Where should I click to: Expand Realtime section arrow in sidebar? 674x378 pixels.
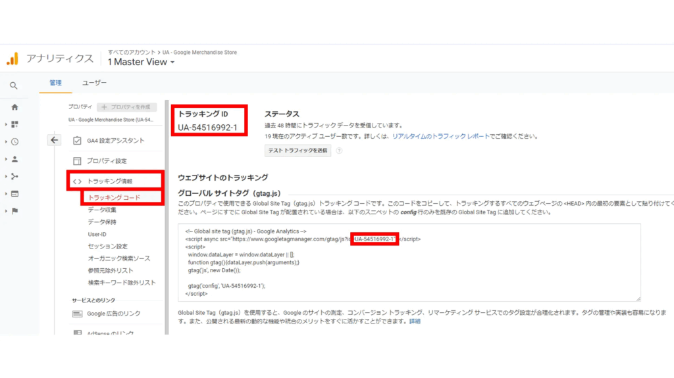pos(6,142)
